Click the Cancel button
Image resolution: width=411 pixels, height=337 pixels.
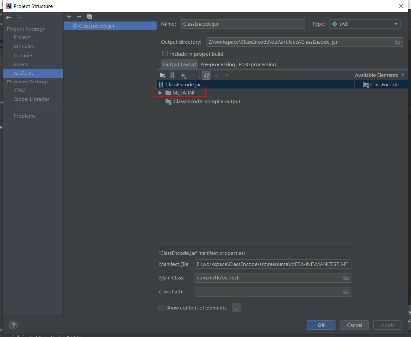click(354, 325)
